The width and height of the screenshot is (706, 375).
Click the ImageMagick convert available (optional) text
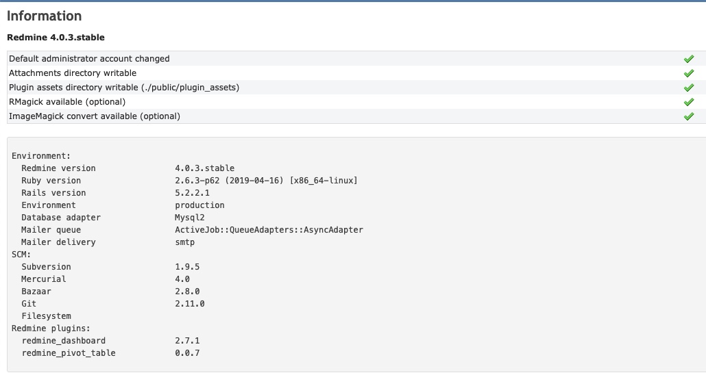pyautogui.click(x=95, y=116)
